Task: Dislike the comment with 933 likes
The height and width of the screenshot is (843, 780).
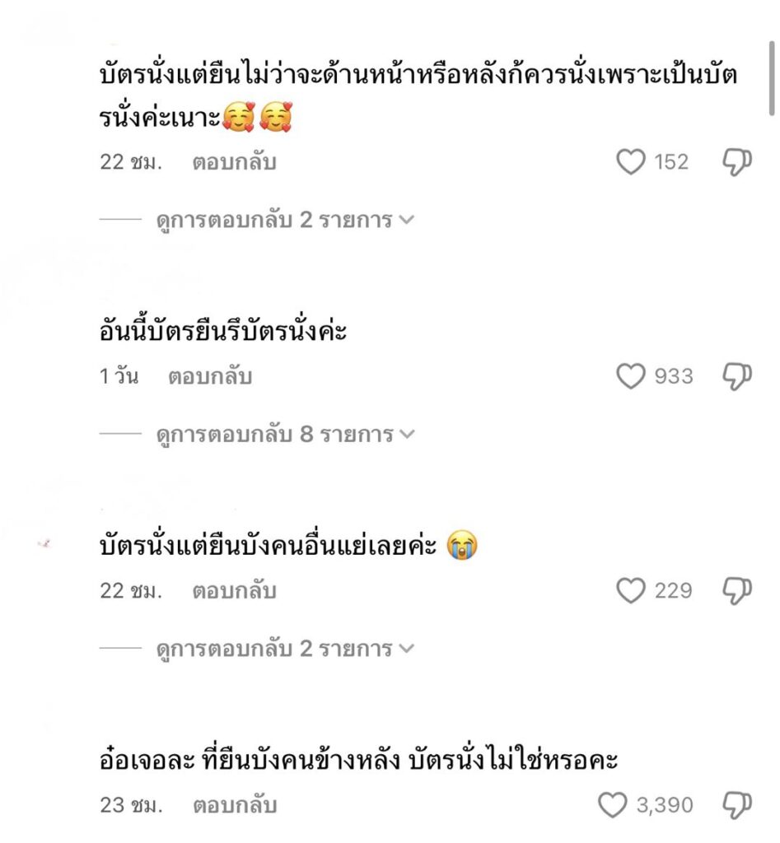Action: coord(736,377)
